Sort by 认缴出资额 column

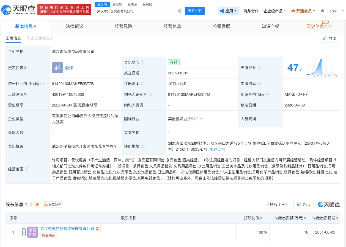[305, 218]
